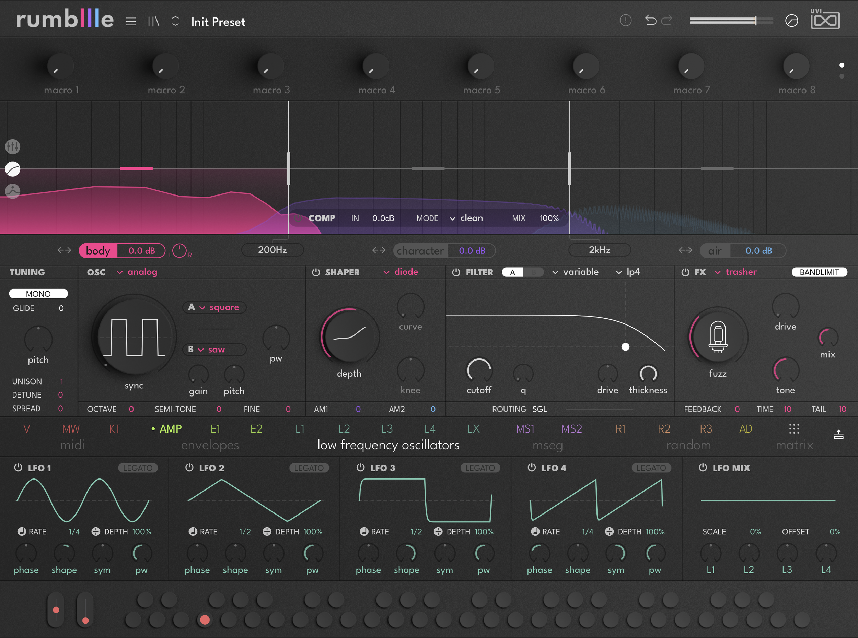Open the modulation matrix grid icon
The width and height of the screenshot is (858, 638).
click(x=794, y=429)
